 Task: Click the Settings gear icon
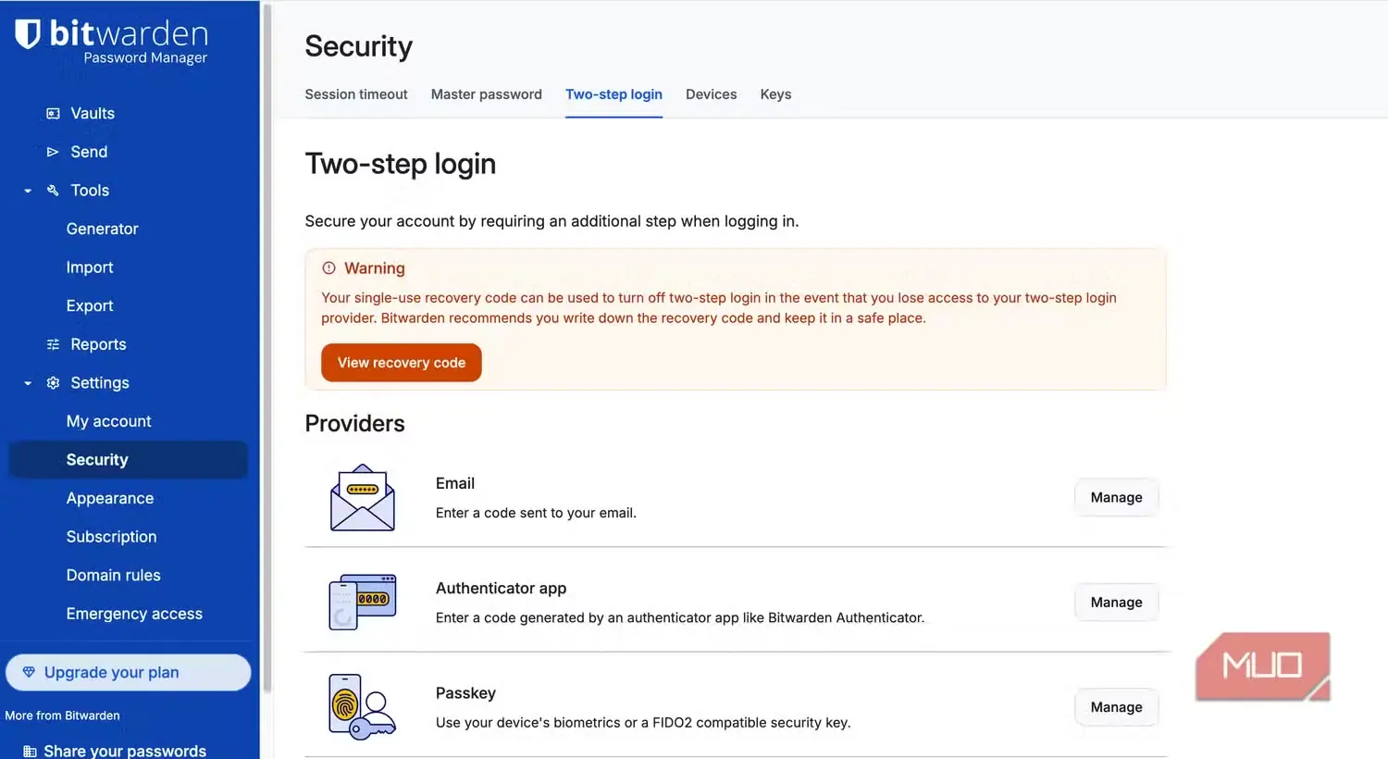[x=53, y=383]
